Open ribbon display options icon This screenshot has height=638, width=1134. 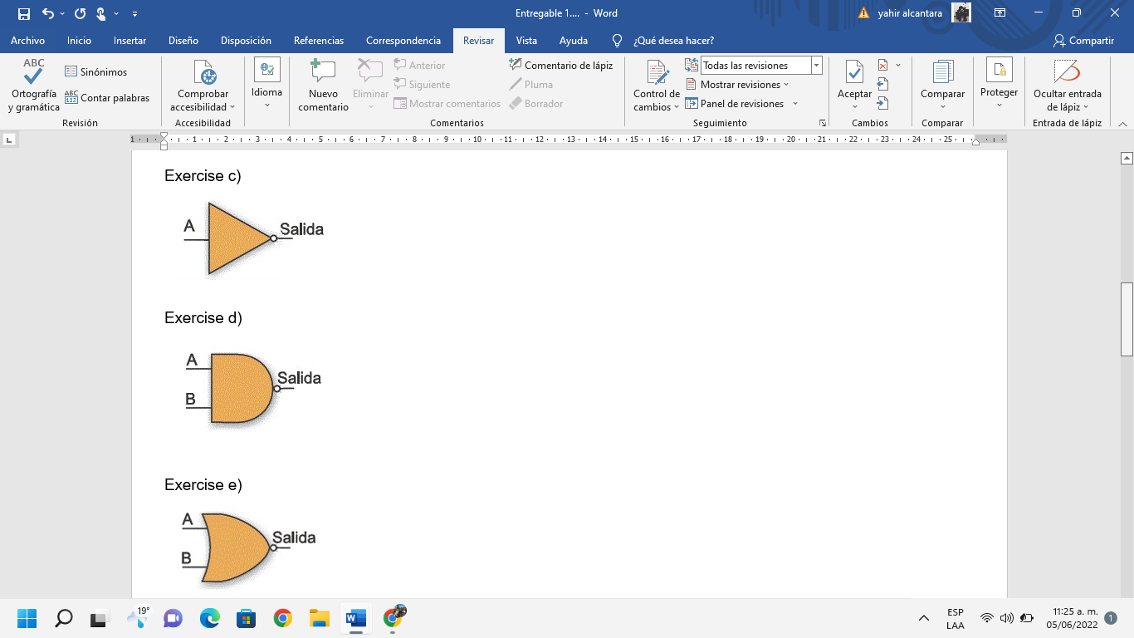pyautogui.click(x=1000, y=12)
